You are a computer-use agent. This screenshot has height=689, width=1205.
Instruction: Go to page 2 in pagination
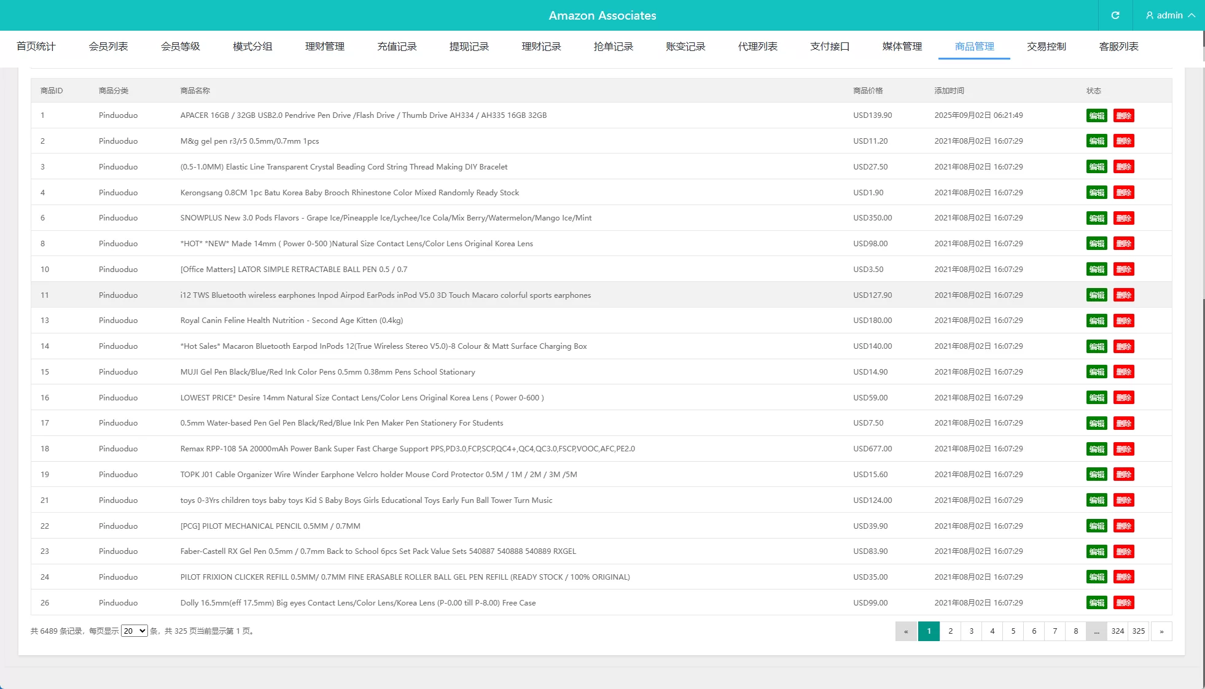click(950, 631)
